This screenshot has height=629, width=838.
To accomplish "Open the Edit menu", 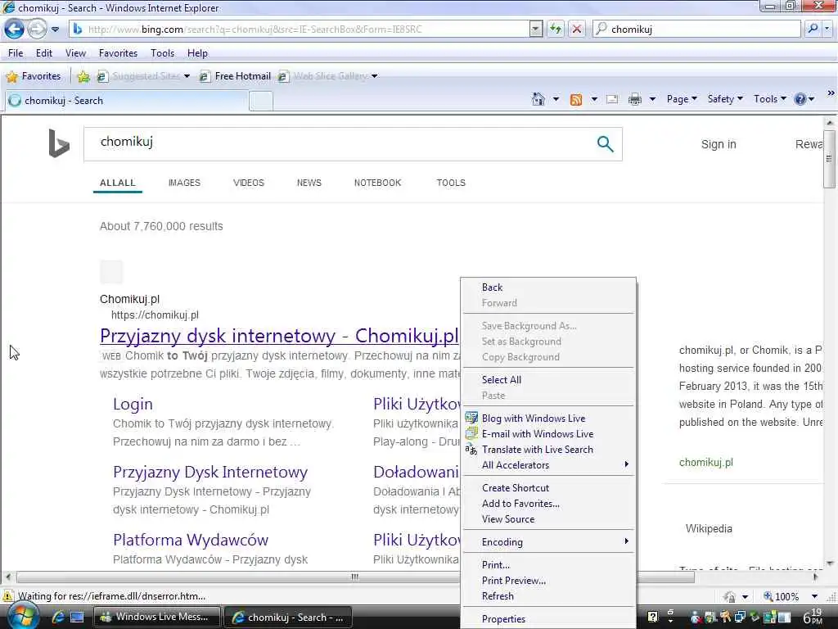I will [44, 53].
